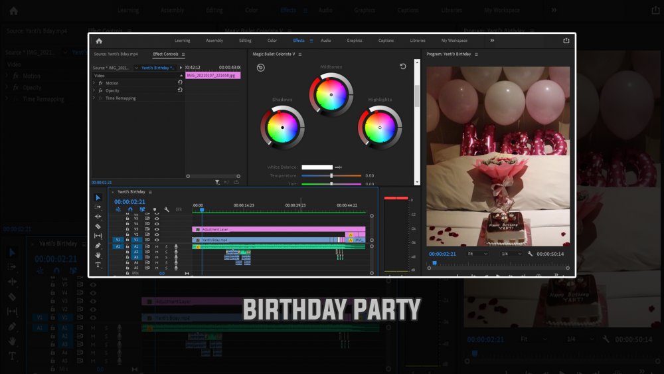This screenshot has width=664, height=374.
Task: Mute track A1 with its M button, front timeline
Action: tap(157, 246)
